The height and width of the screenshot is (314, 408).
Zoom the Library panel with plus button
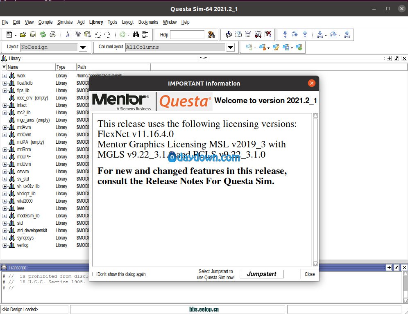tap(389, 58)
